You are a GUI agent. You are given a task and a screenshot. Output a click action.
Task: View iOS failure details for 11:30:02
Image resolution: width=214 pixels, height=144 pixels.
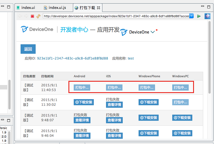114,105
